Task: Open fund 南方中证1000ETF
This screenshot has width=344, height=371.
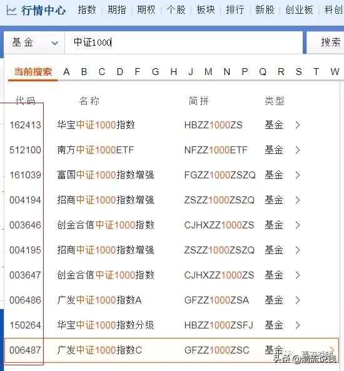Action: click(96, 150)
